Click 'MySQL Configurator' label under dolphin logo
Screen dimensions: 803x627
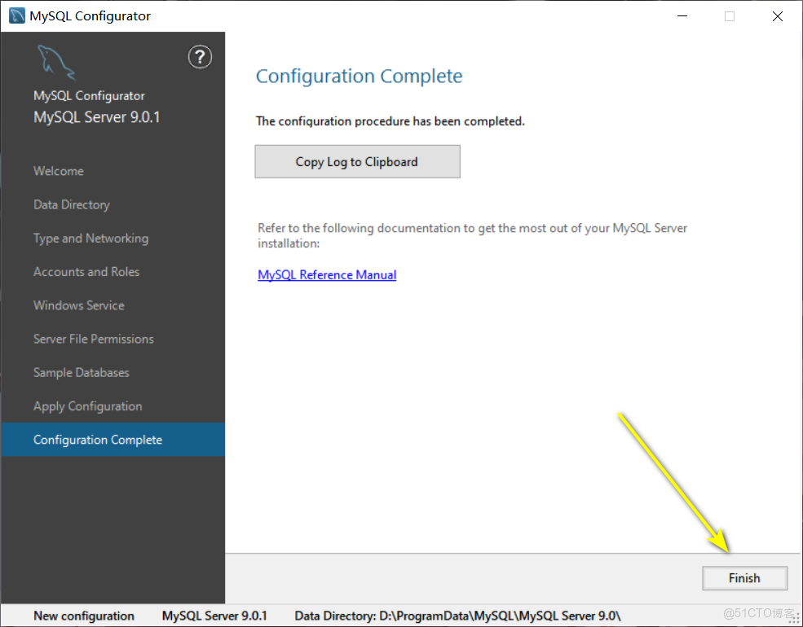click(x=89, y=95)
